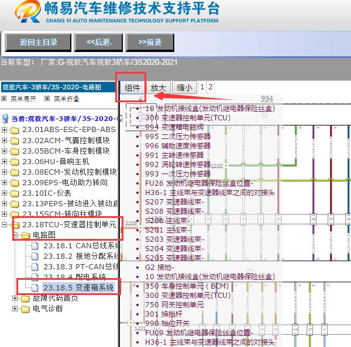The width and height of the screenshot is (351, 347).
Task: Select component G2 接地
Action: pyautogui.click(x=160, y=268)
